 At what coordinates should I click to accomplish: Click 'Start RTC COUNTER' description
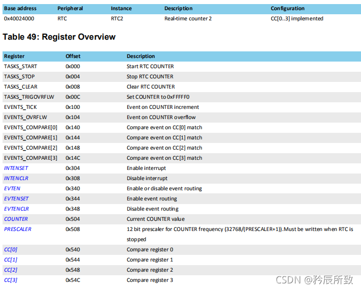150,67
